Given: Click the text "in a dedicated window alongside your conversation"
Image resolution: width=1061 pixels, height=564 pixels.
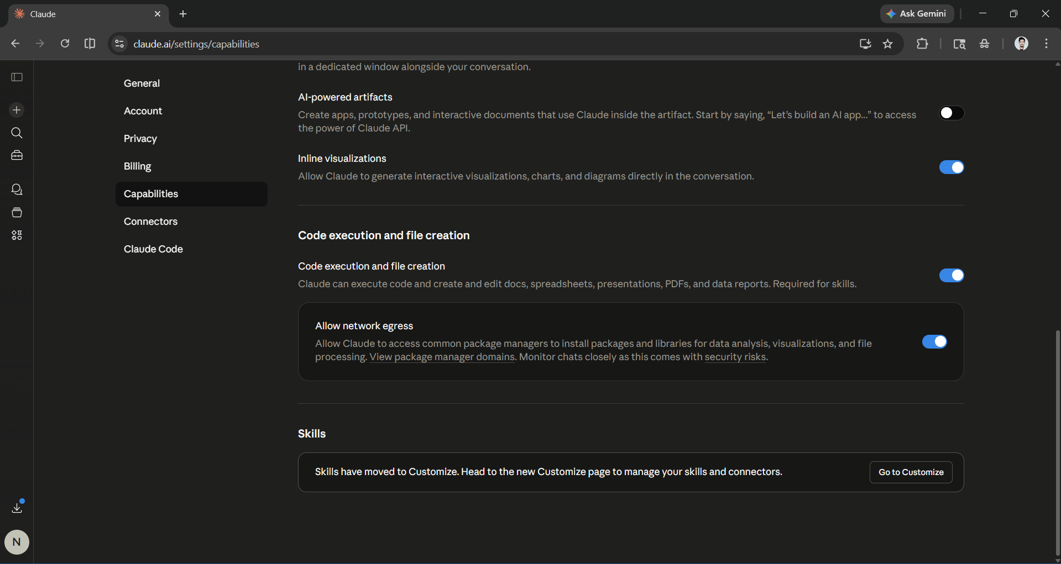Looking at the screenshot, I should 414,67.
